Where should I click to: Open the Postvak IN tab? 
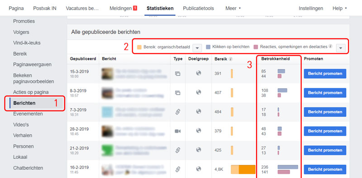click(x=45, y=8)
